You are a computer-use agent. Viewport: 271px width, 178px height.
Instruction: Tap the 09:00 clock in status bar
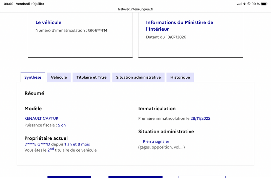point(9,4)
